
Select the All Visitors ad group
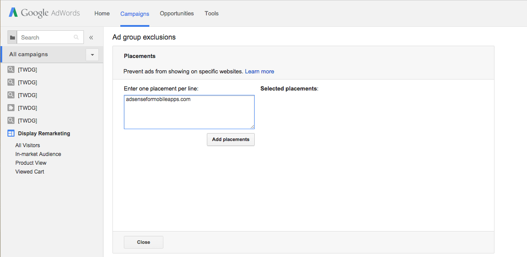coord(28,145)
